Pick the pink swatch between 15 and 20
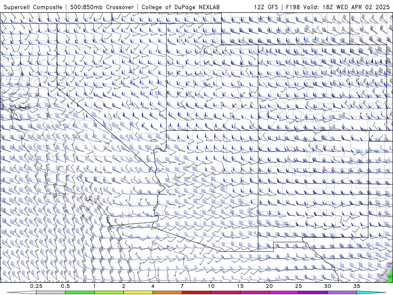Viewport: 393px width, 295px height. click(x=254, y=293)
